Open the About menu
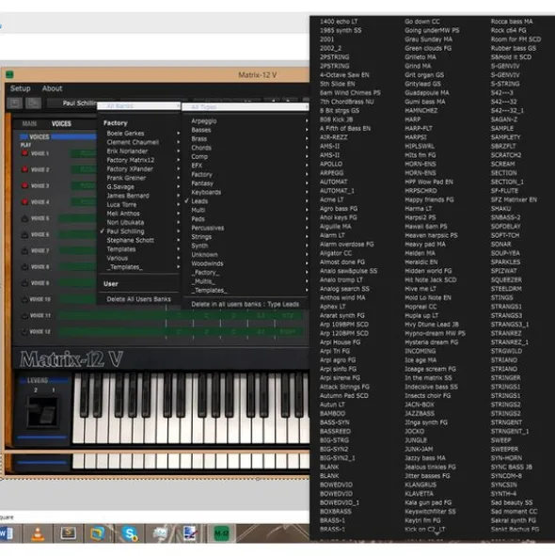 52,88
